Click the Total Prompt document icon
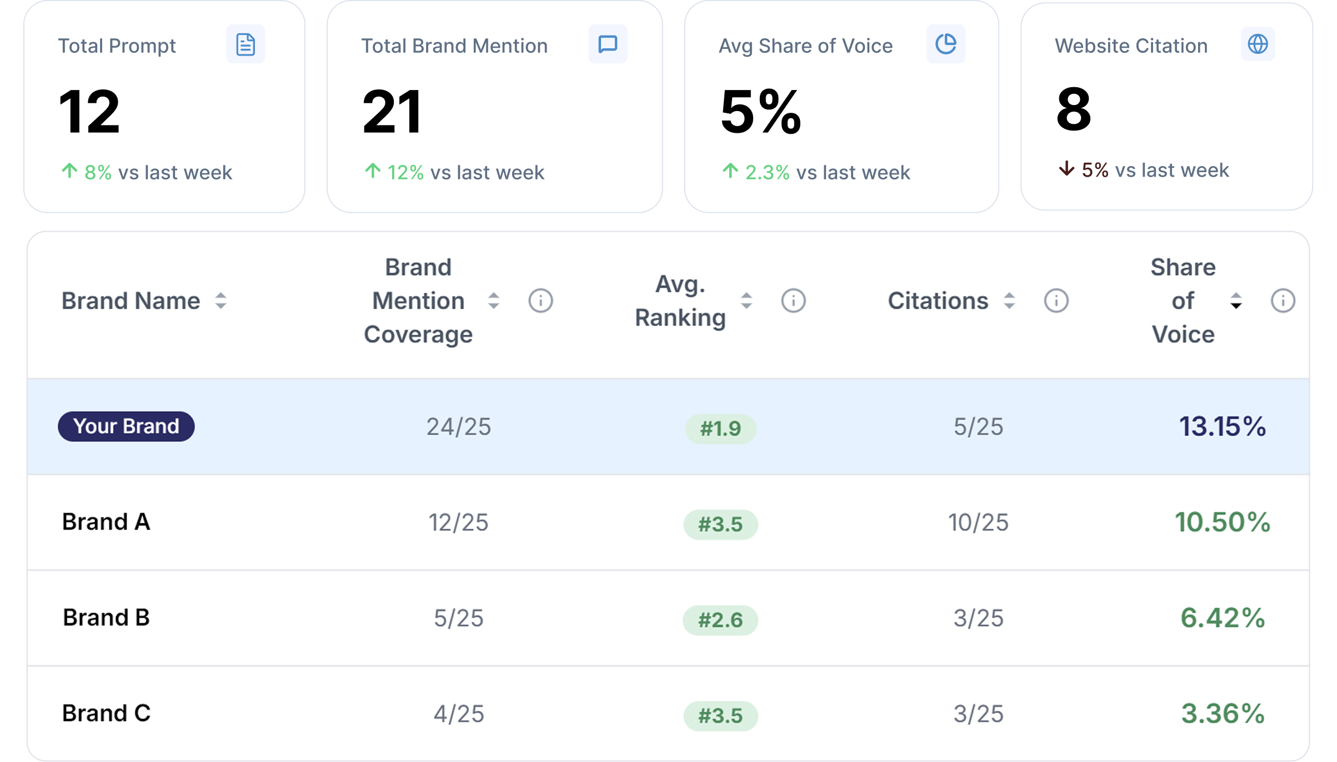Viewport: 1337px width, 762px height. click(x=246, y=44)
